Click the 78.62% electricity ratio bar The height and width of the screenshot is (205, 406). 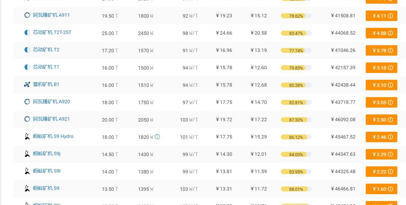tap(296, 16)
